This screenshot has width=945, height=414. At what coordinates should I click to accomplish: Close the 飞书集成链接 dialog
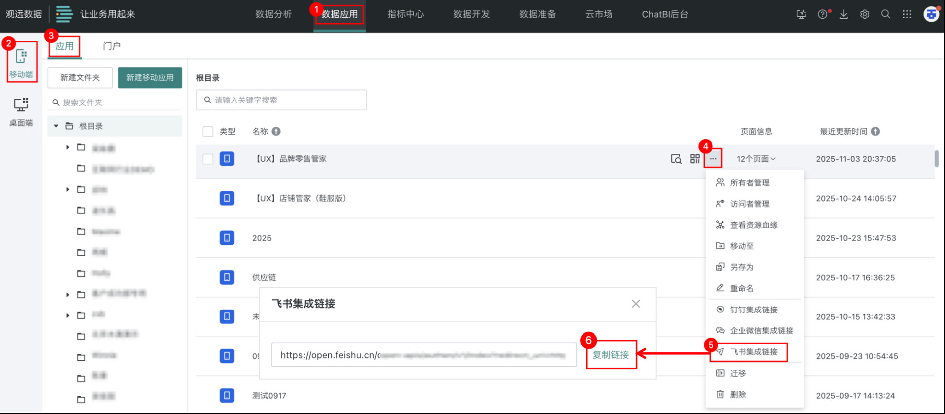(x=636, y=304)
